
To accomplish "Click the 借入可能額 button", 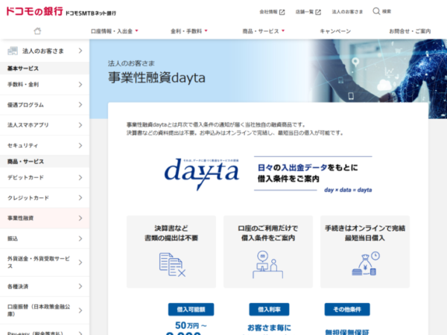I will 191,310.
